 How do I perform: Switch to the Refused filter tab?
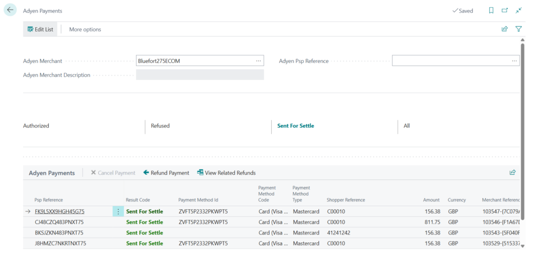click(160, 126)
